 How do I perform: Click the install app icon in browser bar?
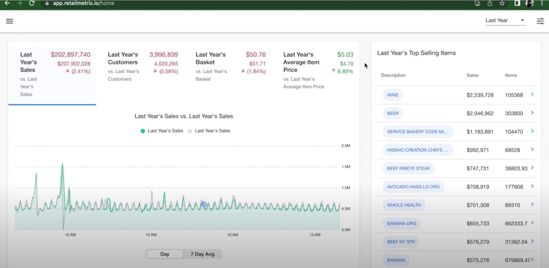click(477, 3)
